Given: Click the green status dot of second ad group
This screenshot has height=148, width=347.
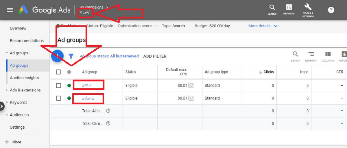Looking at the screenshot, I should coord(69,98).
